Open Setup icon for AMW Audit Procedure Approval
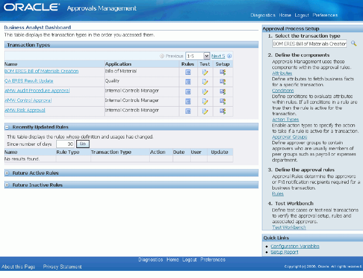 click(x=223, y=91)
